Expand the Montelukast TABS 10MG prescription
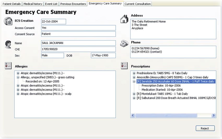222x139 pixels. (x=134, y=94)
